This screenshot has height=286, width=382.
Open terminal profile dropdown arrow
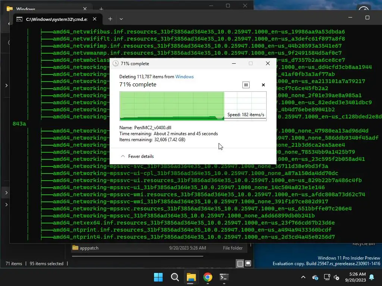(121, 19)
